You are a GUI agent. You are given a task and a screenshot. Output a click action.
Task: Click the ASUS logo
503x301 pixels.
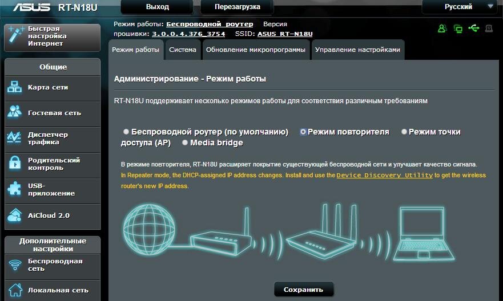pyautogui.click(x=32, y=7)
